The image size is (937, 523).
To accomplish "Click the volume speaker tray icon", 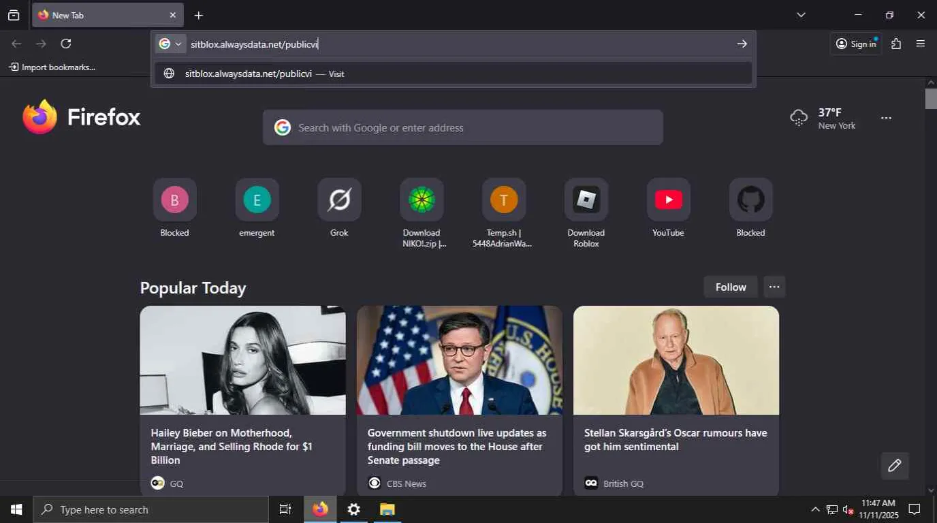I will click(848, 509).
